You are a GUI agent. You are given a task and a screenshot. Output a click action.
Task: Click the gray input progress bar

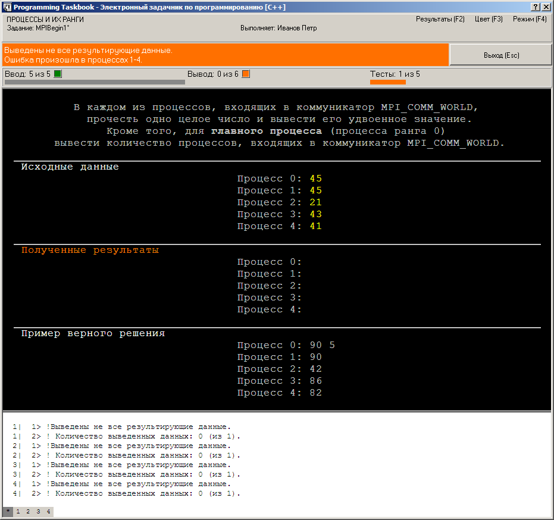click(95, 82)
